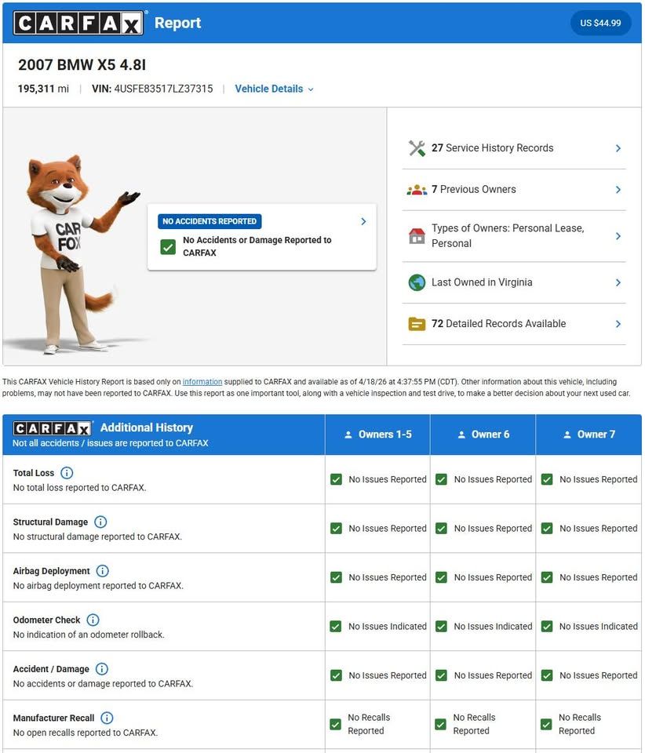
Task: Expand Vehicle Details dropdown
Action: click(274, 89)
